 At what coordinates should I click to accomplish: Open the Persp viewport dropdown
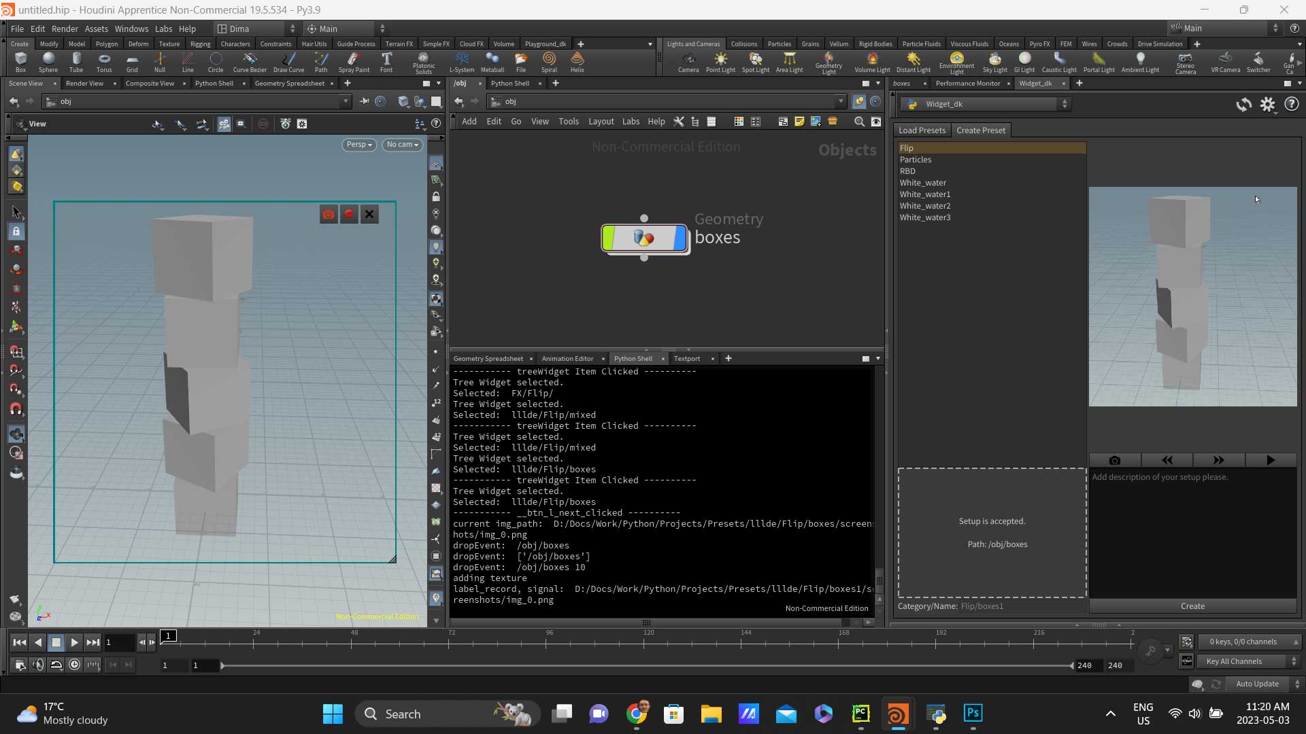point(358,145)
